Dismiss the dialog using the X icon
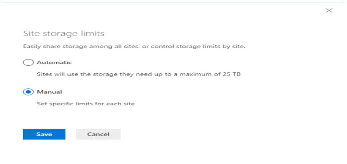The image size is (347, 164). [329, 10]
